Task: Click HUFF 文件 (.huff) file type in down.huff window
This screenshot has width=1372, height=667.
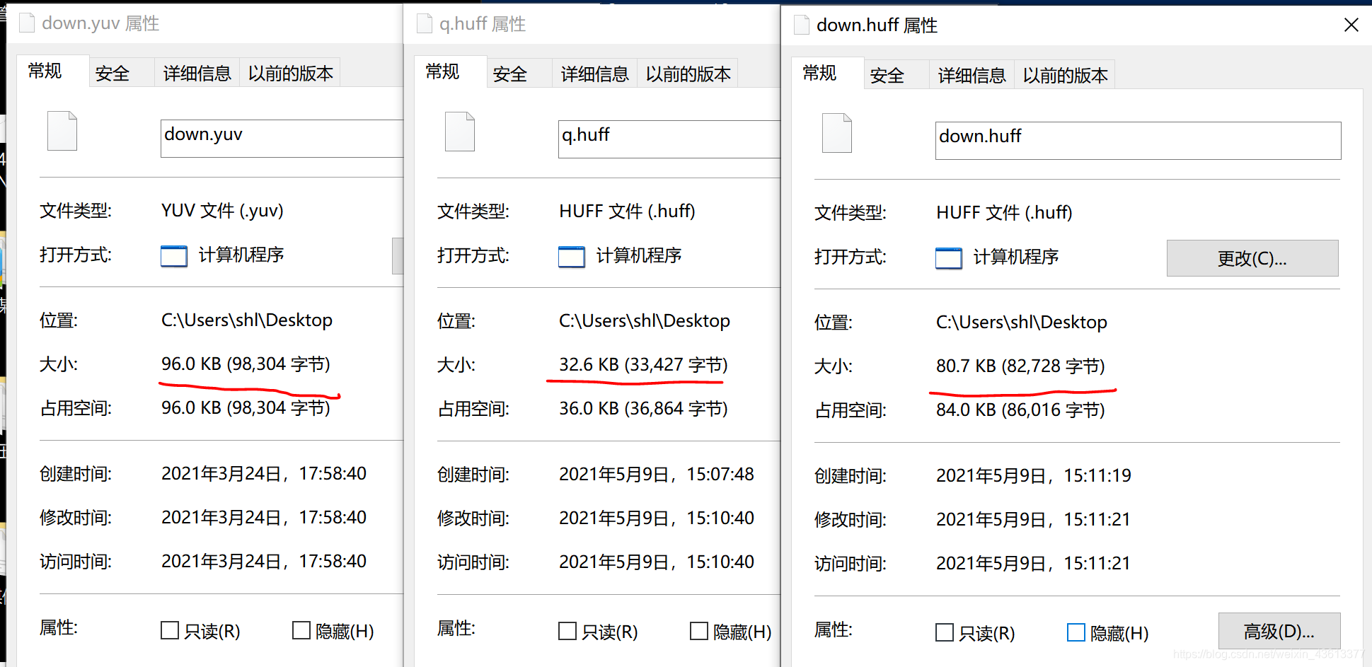Action: pyautogui.click(x=1004, y=212)
